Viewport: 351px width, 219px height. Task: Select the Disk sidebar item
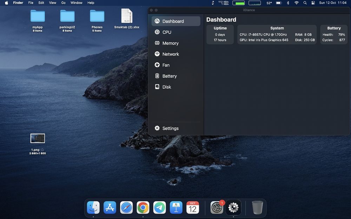pyautogui.click(x=166, y=87)
